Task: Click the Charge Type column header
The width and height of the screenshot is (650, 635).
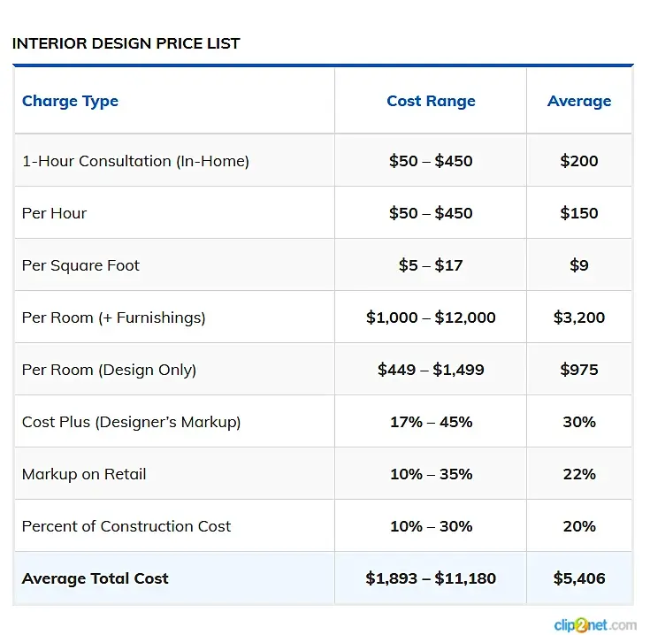Action: coord(70,101)
